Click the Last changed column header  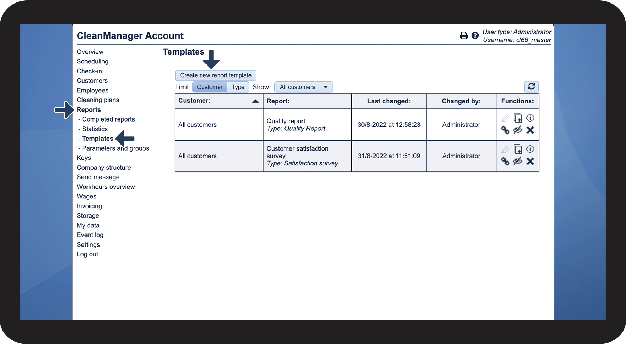click(389, 101)
